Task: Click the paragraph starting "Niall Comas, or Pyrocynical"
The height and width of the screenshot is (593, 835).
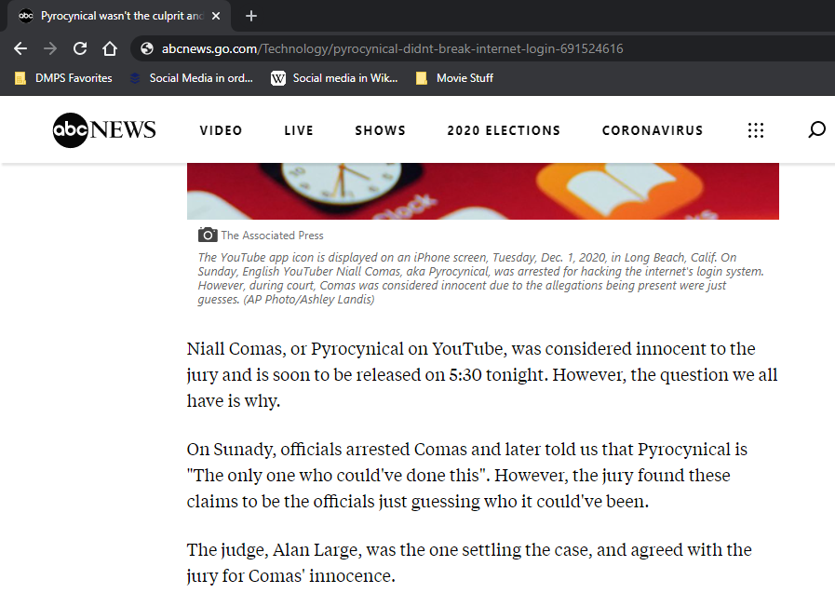Action: pyautogui.click(x=482, y=375)
